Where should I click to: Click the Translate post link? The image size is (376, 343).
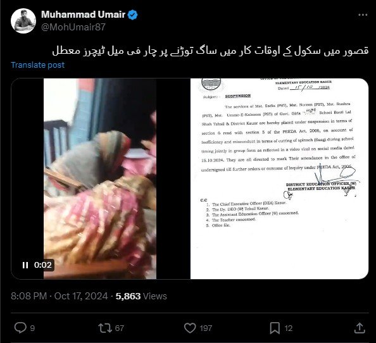(37, 65)
